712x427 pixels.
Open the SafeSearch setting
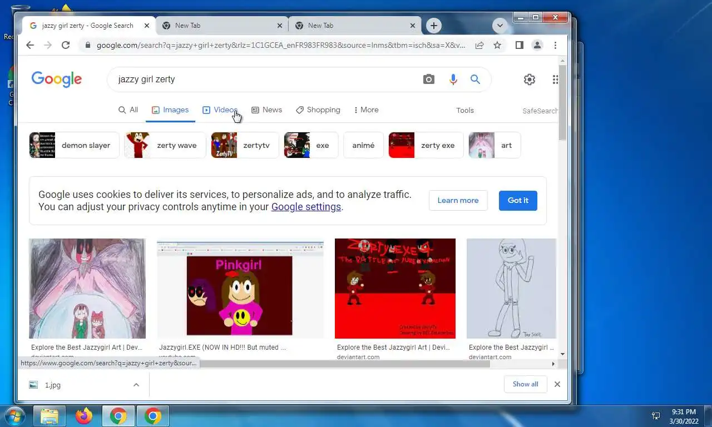pos(540,111)
